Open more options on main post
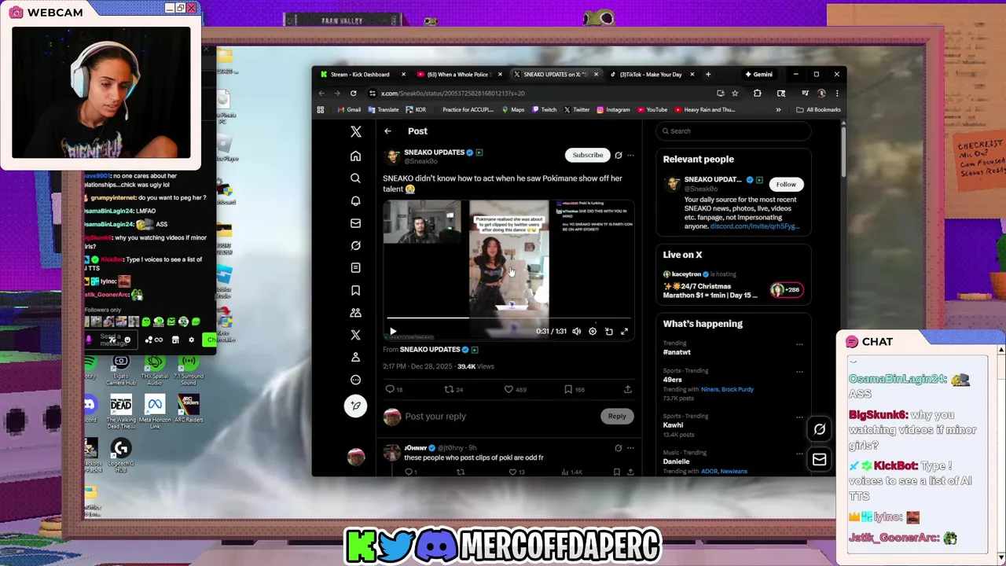1006x566 pixels. [x=630, y=155]
